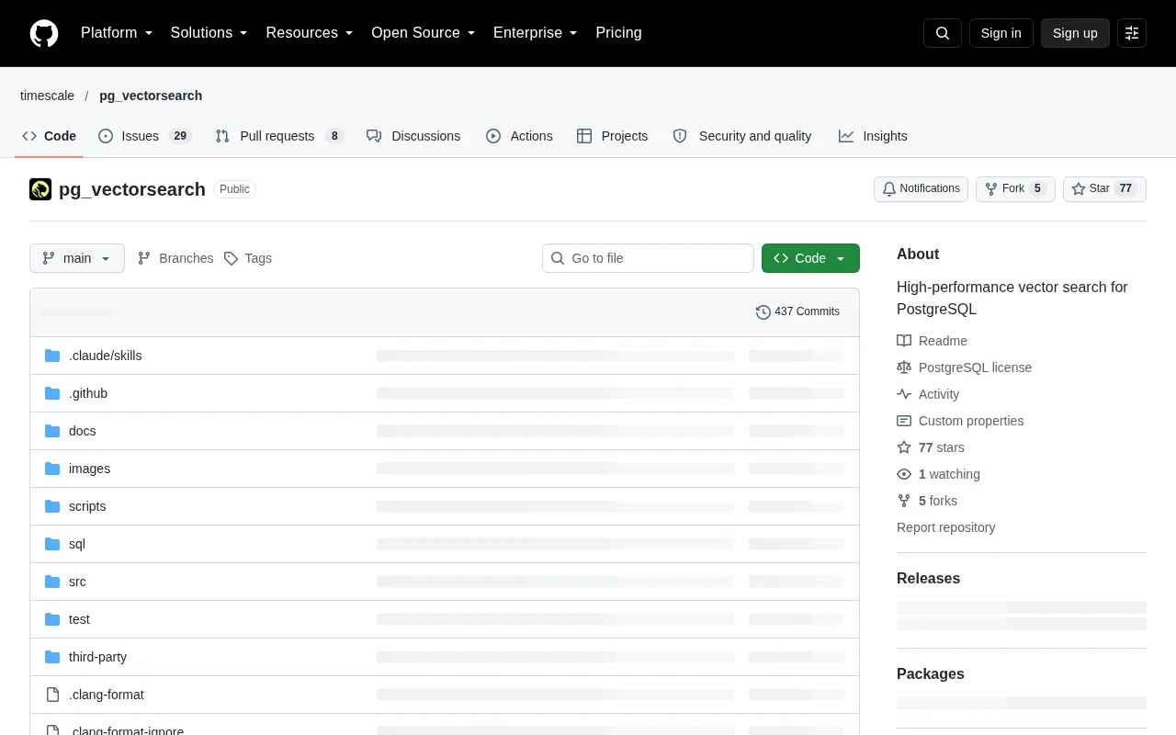Open the Readme link in About

tap(932, 341)
